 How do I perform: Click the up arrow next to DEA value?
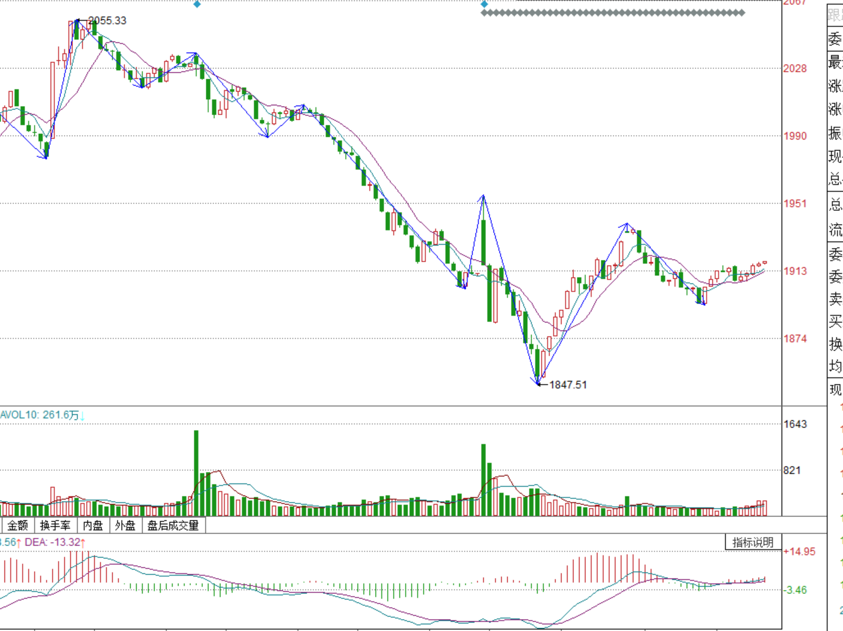point(83,542)
